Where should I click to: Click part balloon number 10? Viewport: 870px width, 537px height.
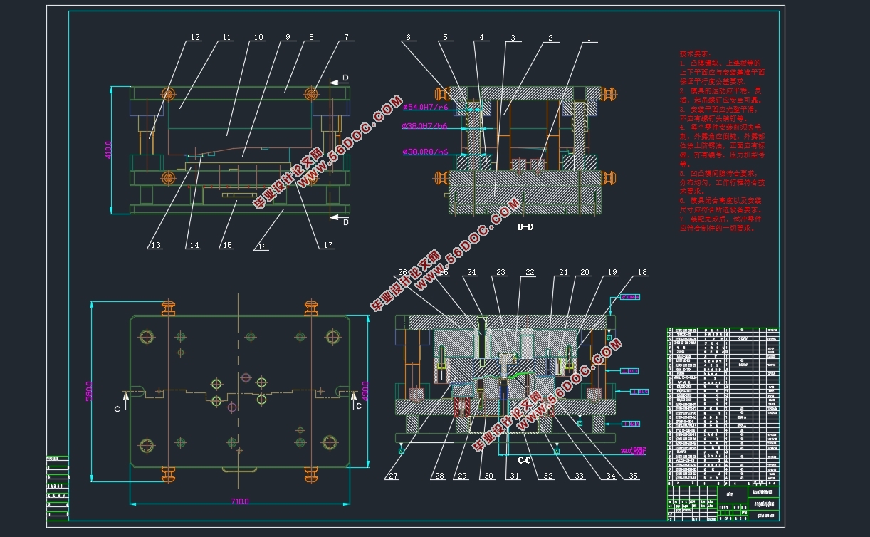(258, 37)
